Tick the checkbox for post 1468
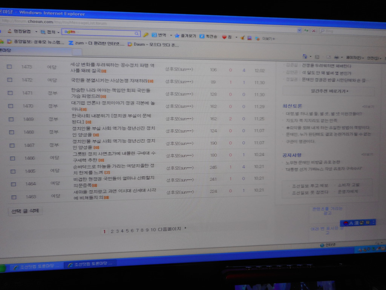Image resolution: width=386 pixels, height=290 pixels. pyautogui.click(x=12, y=132)
